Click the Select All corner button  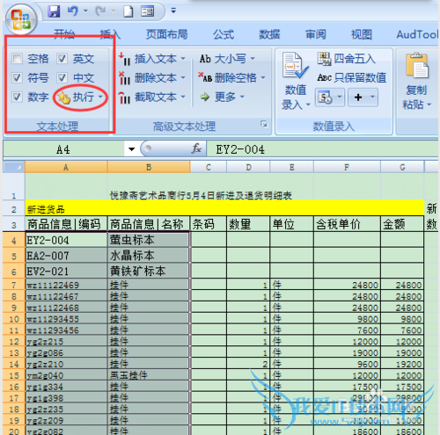(13, 167)
